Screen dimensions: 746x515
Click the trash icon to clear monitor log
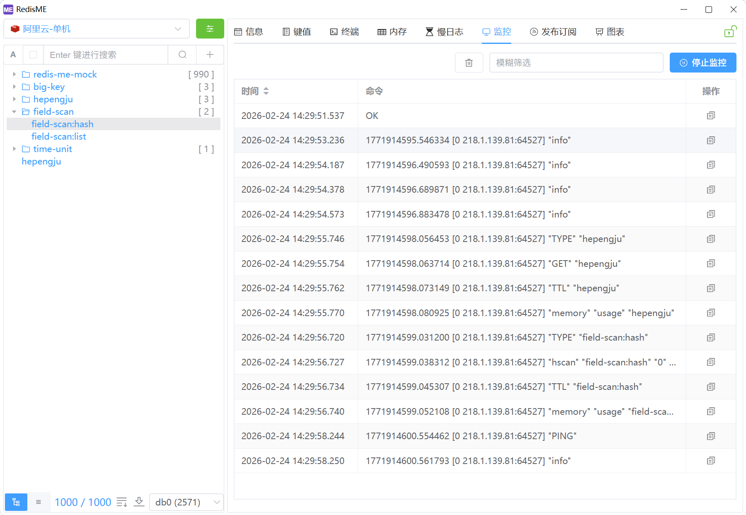point(469,63)
